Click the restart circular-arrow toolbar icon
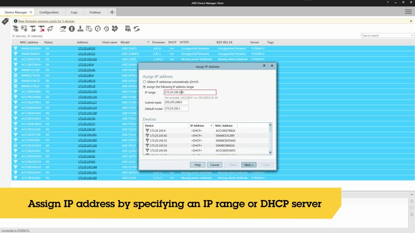 pos(98,29)
